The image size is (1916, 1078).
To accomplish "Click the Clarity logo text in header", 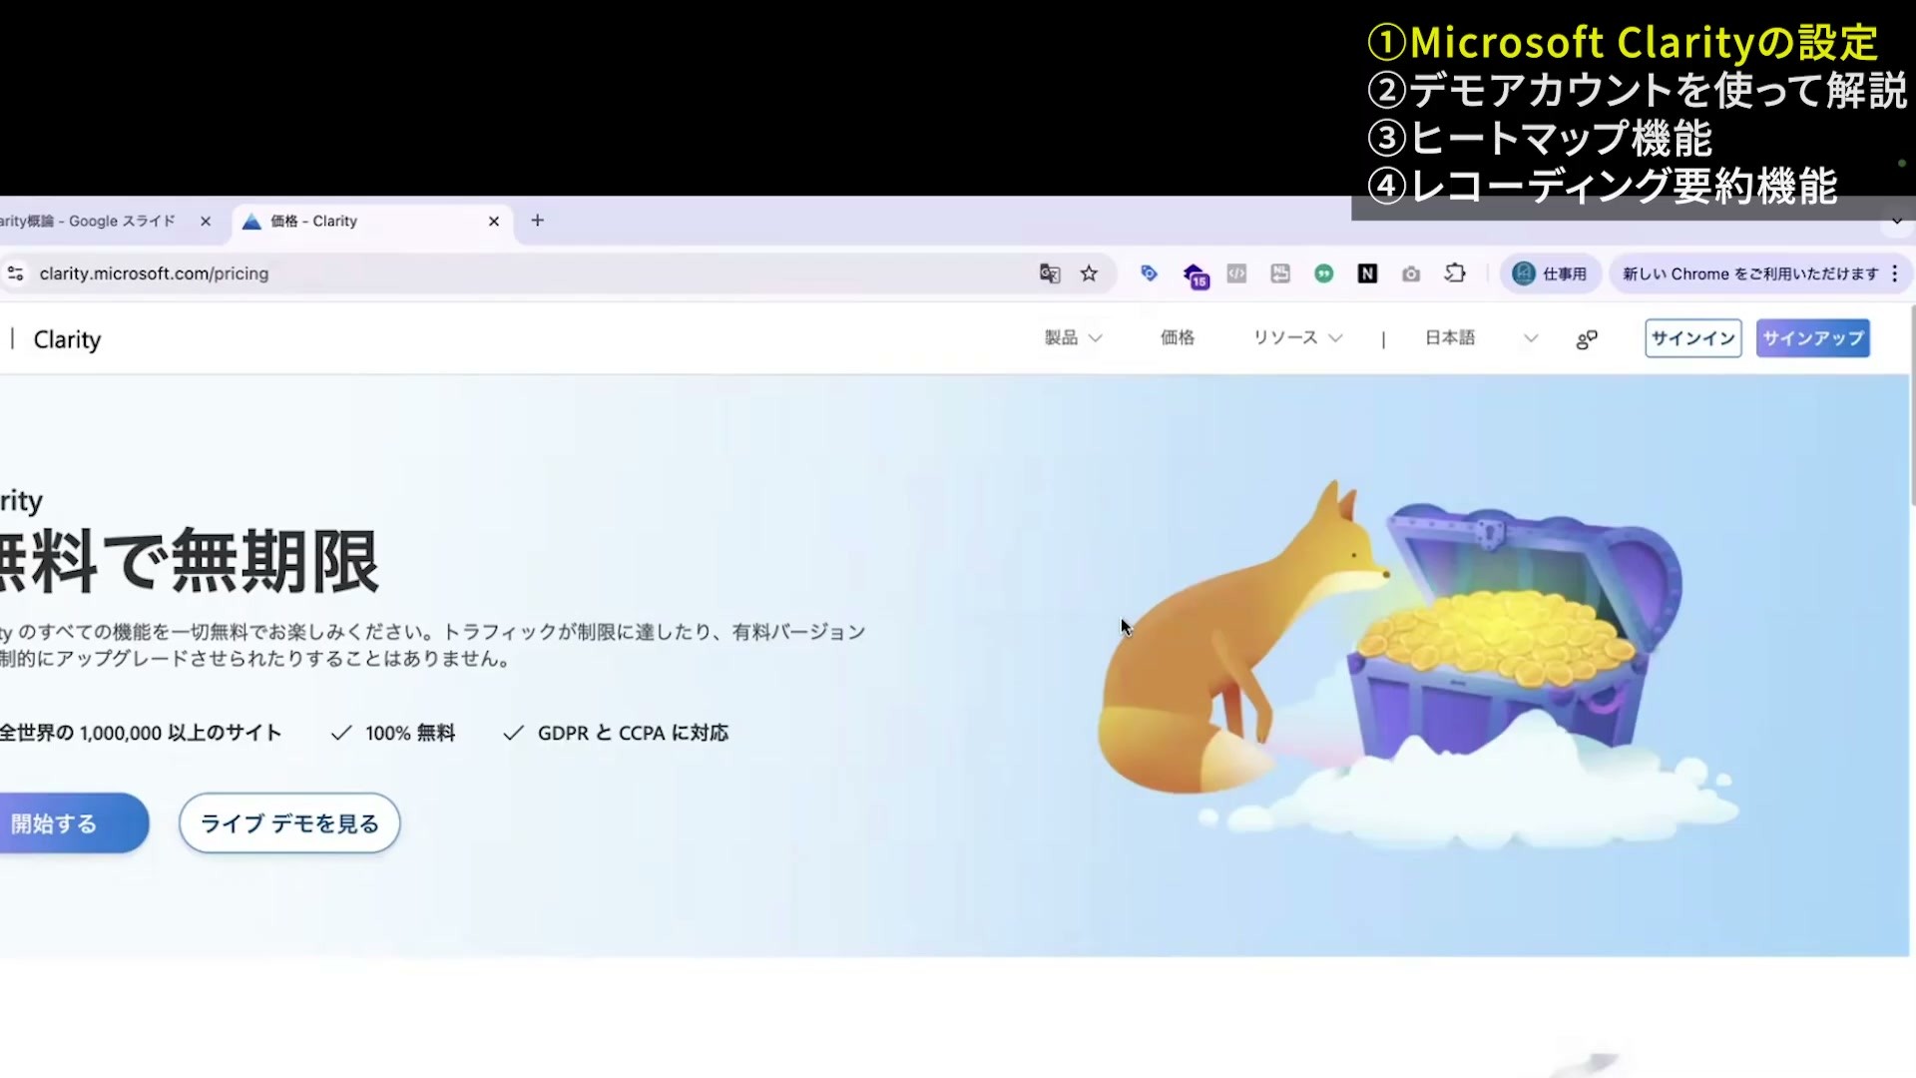I will tap(67, 339).
